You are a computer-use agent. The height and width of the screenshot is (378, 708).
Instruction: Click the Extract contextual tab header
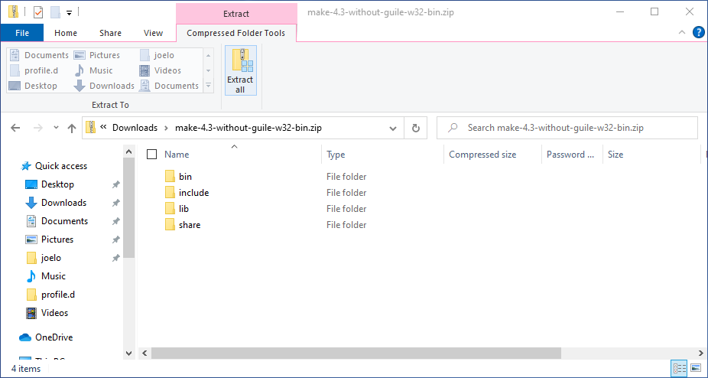(236, 14)
